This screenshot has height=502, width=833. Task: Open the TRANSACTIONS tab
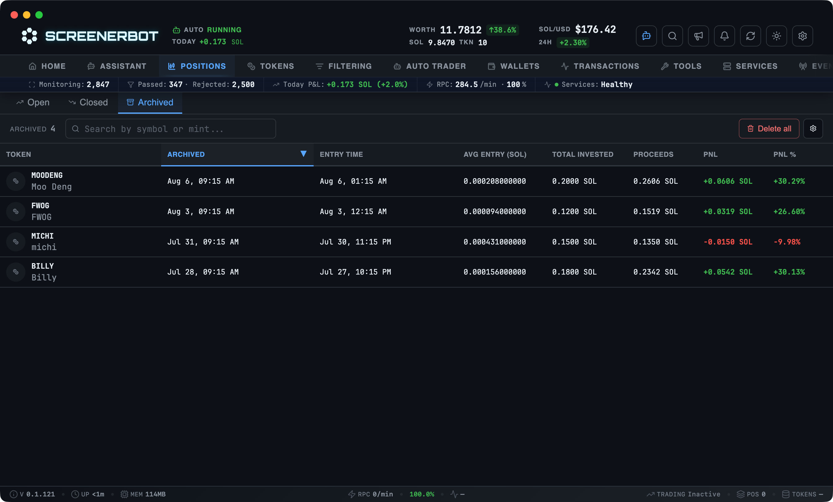tap(600, 66)
